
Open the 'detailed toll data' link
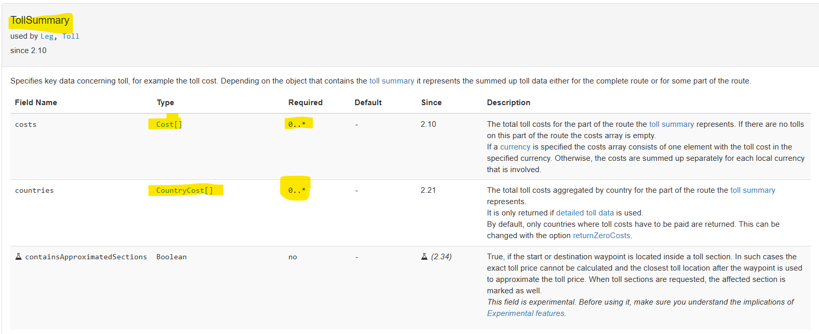point(584,213)
